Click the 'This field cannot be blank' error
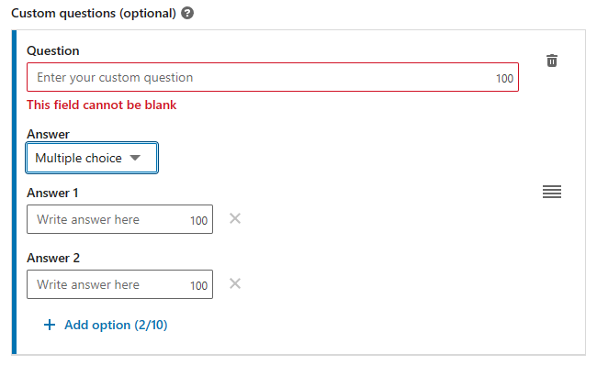This screenshot has height=365, width=597. coord(102,105)
